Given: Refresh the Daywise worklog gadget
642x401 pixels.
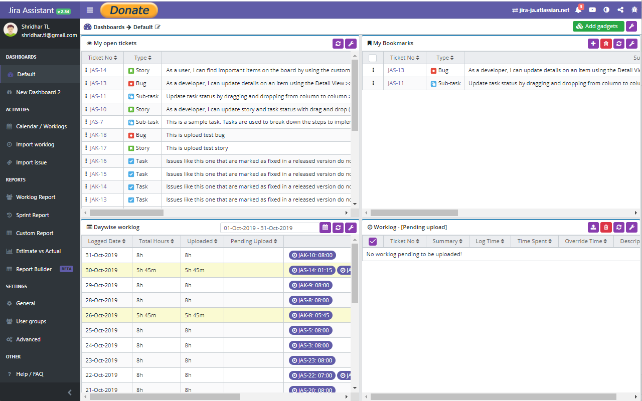Looking at the screenshot, I should tap(338, 228).
